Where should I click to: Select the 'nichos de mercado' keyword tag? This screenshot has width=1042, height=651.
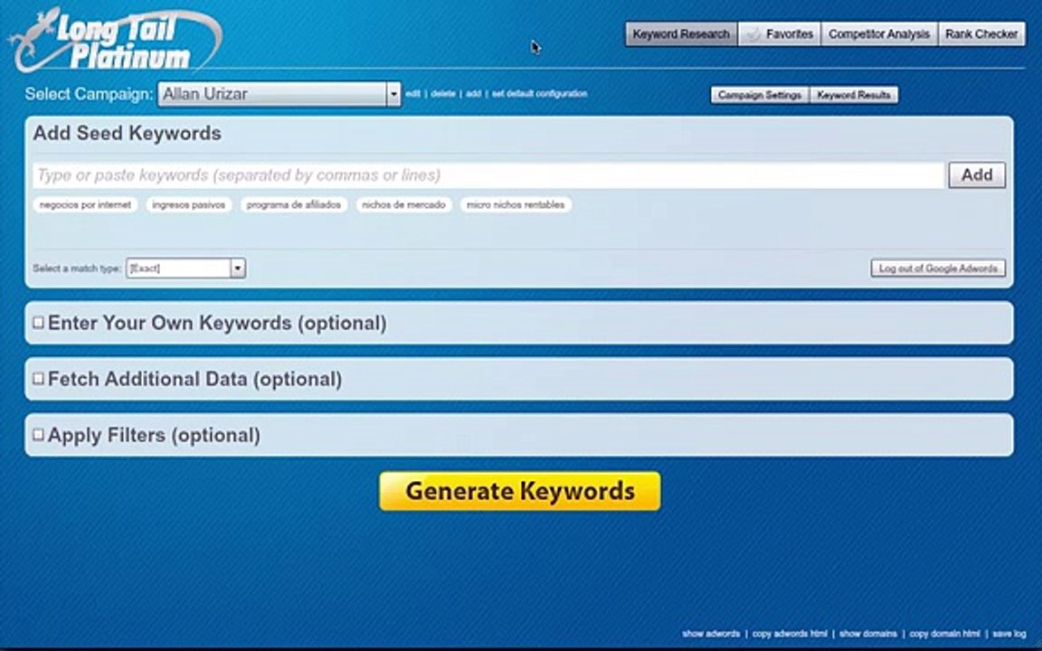404,204
